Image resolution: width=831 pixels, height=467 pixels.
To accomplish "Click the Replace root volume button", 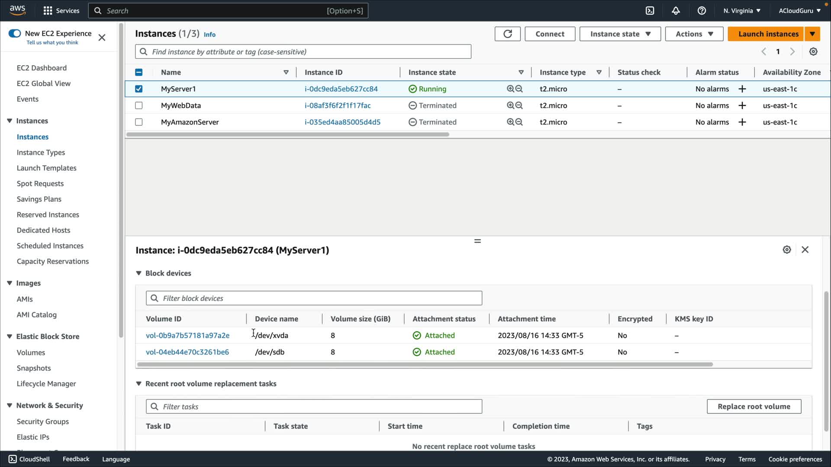I will [754, 406].
